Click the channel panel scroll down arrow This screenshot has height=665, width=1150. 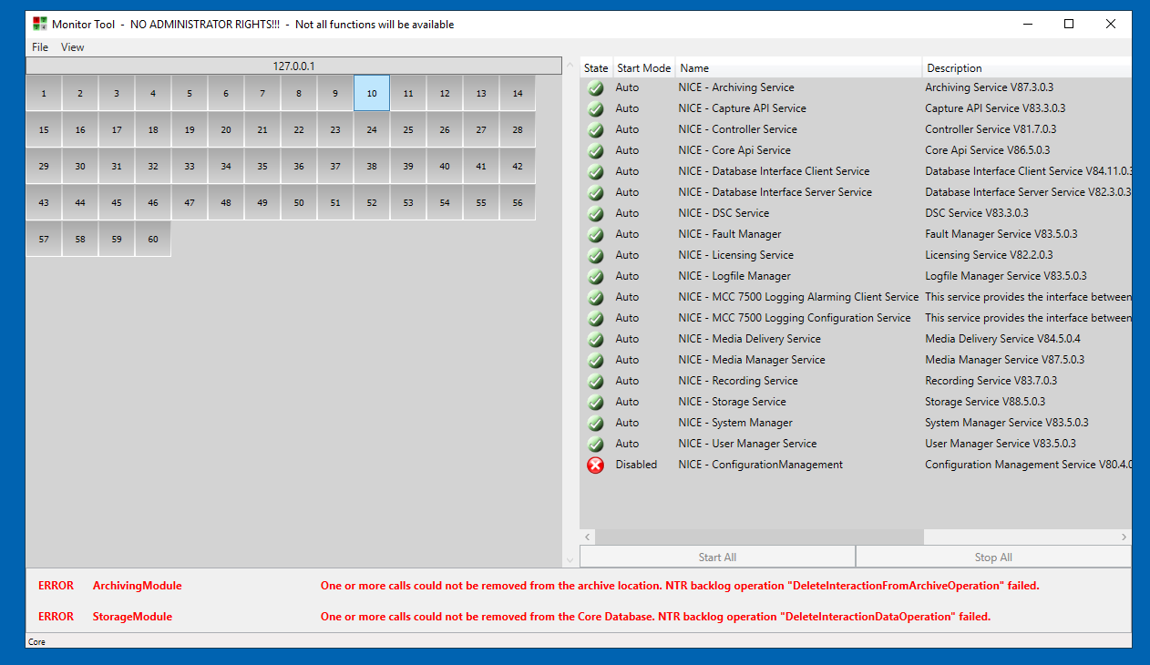570,559
